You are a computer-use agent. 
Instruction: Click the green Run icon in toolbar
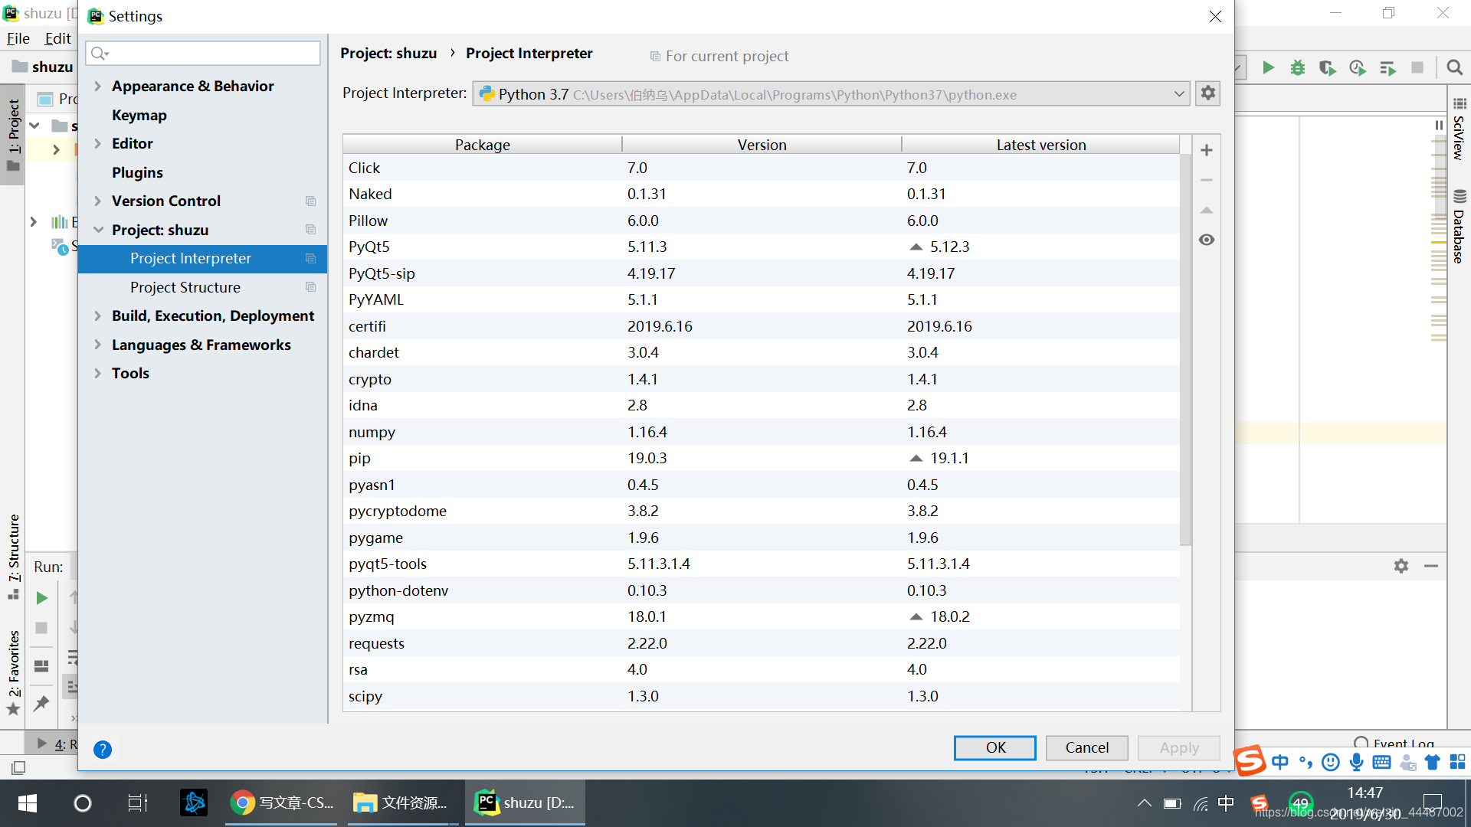(x=1269, y=67)
